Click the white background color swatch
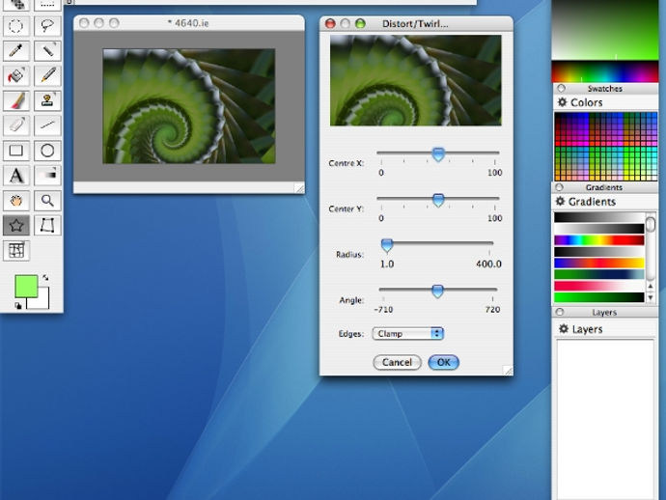This screenshot has width=666, height=500. pos(42,301)
